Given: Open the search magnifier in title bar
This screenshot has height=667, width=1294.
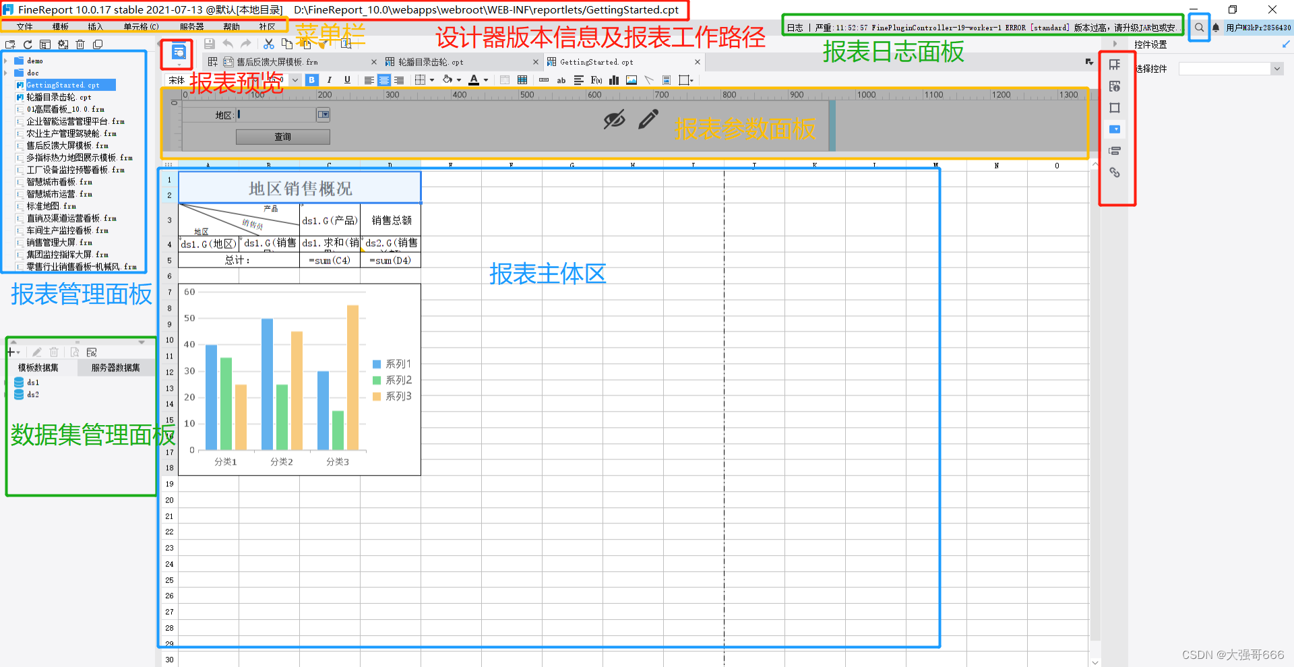Looking at the screenshot, I should point(1199,28).
